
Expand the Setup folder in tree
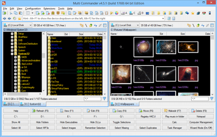click(x=12, y=33)
